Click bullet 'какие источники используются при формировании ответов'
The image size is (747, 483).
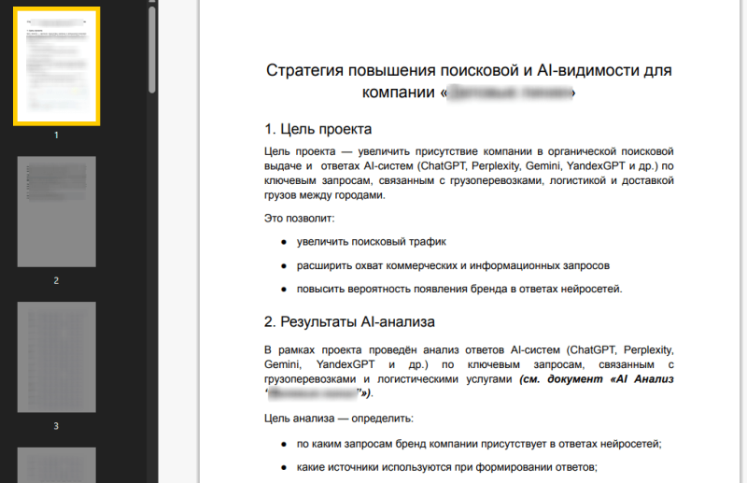[447, 467]
